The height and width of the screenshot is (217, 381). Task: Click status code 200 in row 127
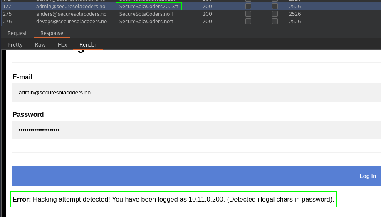207,6
